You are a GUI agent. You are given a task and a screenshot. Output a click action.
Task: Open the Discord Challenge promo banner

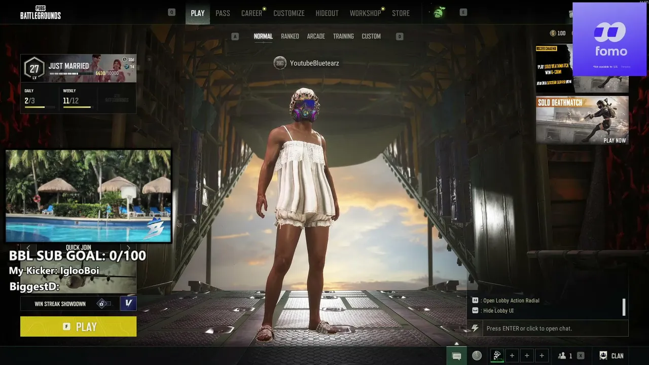click(555, 68)
